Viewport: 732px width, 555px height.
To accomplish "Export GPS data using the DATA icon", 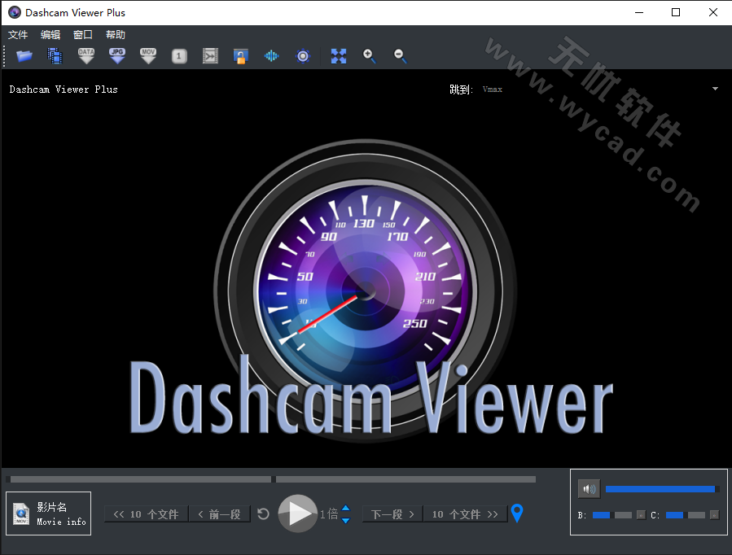I will pos(85,56).
